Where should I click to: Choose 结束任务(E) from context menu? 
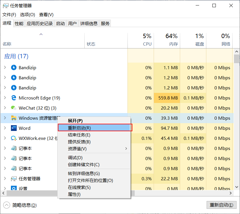pos(79,135)
